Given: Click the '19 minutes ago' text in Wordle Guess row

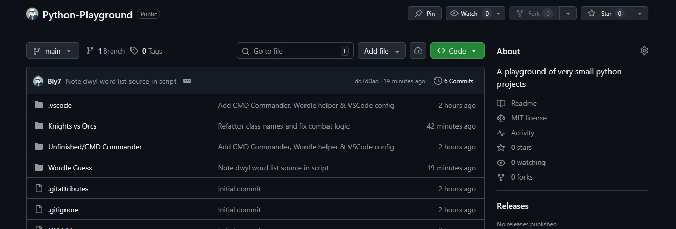Looking at the screenshot, I should (451, 168).
